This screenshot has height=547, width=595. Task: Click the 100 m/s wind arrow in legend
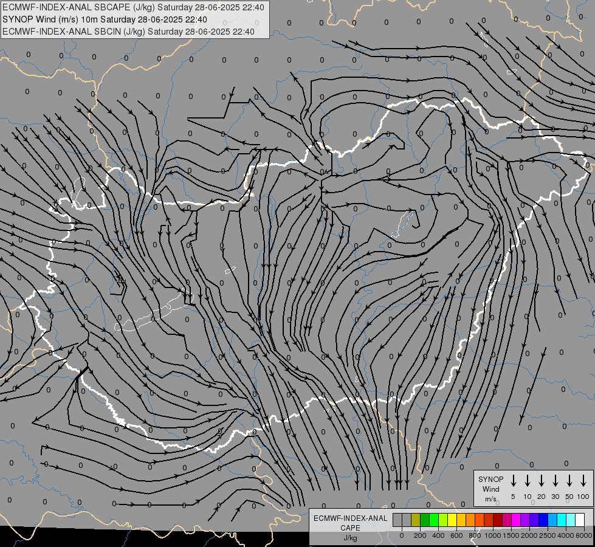583,481
